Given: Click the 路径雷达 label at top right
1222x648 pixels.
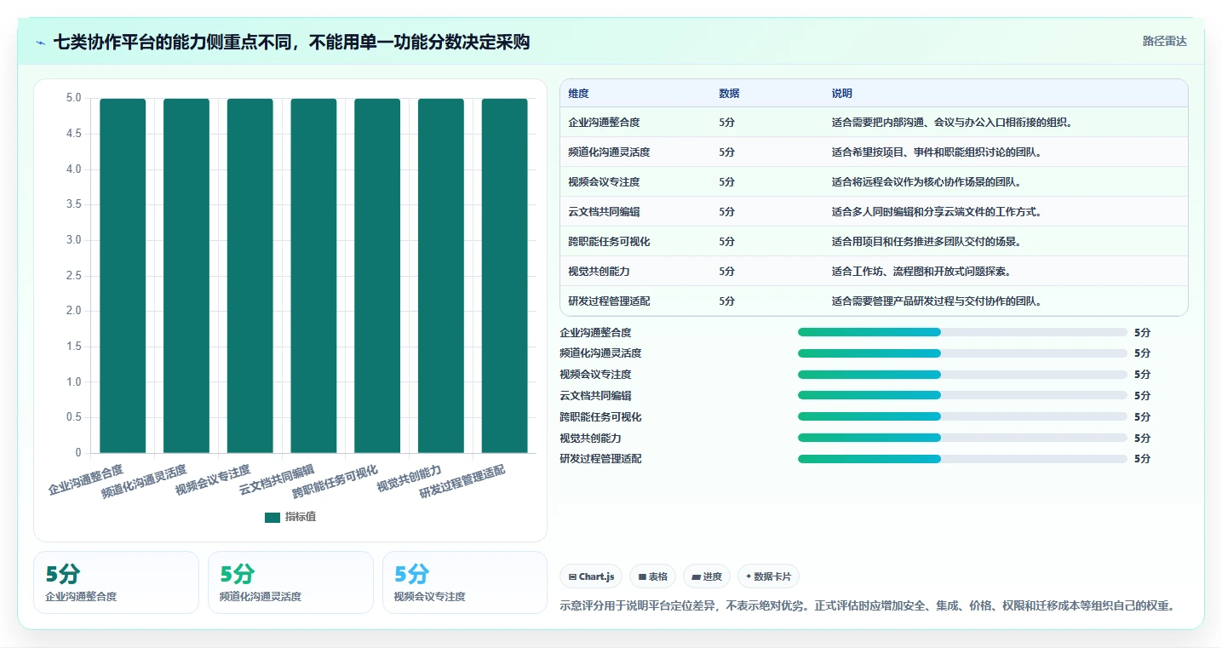Looking at the screenshot, I should pyautogui.click(x=1164, y=41).
